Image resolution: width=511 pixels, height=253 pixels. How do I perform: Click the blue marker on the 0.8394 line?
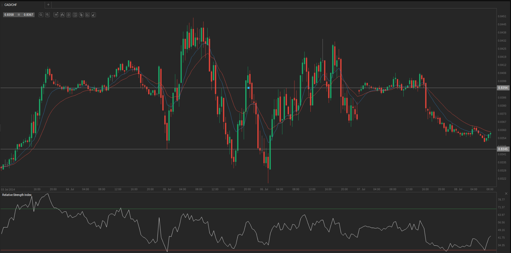(x=248, y=88)
